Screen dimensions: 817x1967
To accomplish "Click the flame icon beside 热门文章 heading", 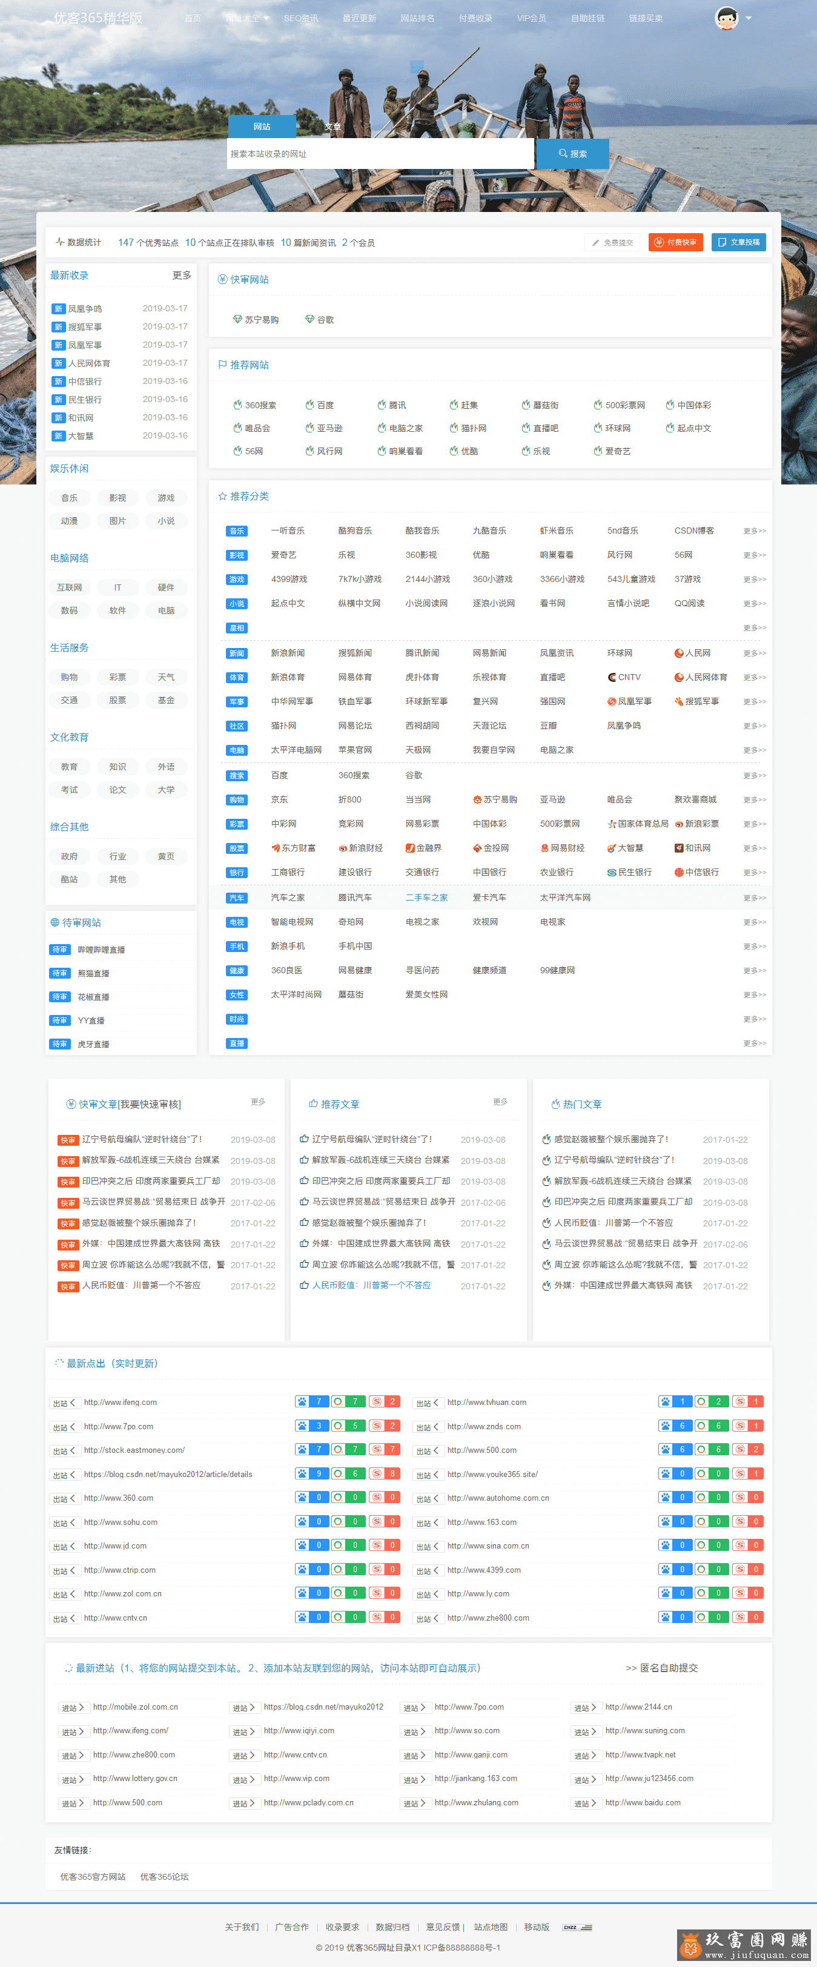I will point(555,1103).
